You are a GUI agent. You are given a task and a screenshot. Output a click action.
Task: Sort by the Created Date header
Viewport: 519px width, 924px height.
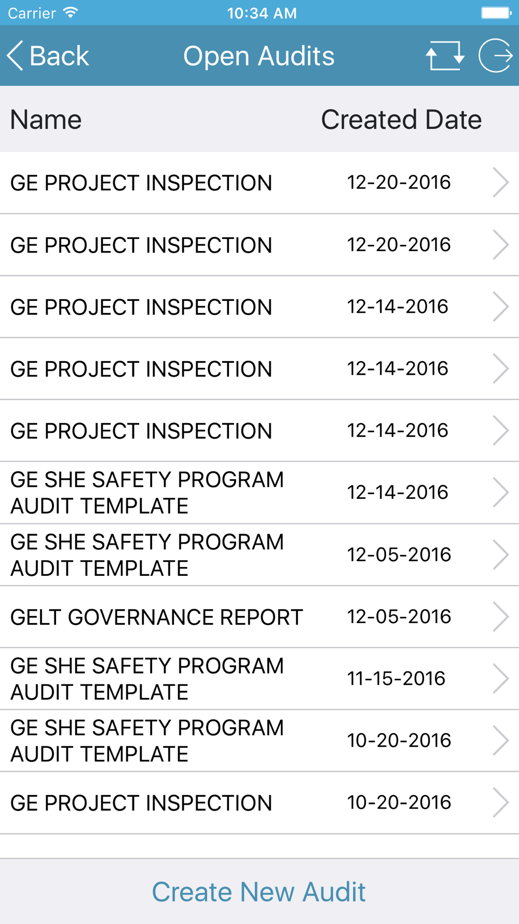pyautogui.click(x=401, y=120)
